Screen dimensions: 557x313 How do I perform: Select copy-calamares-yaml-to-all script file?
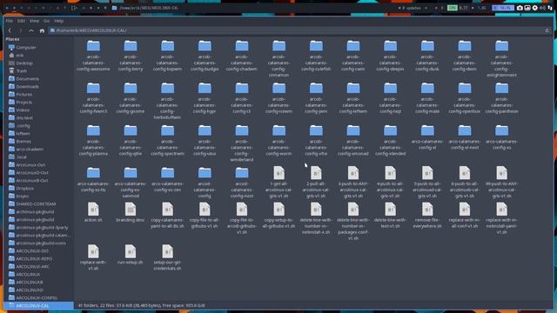point(167,215)
